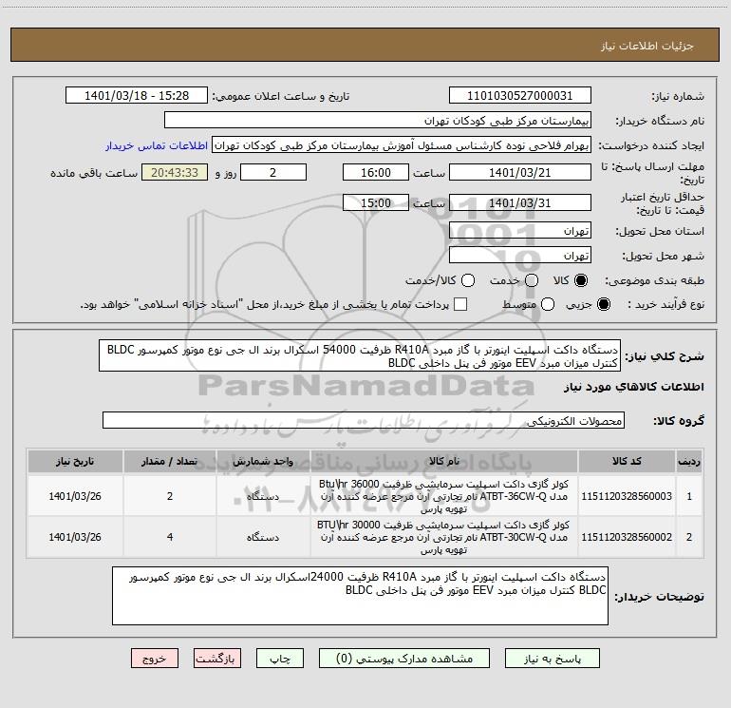This screenshot has width=731, height=708.
Task: Click the پاسخ به نیاز button
Action: tap(552, 658)
